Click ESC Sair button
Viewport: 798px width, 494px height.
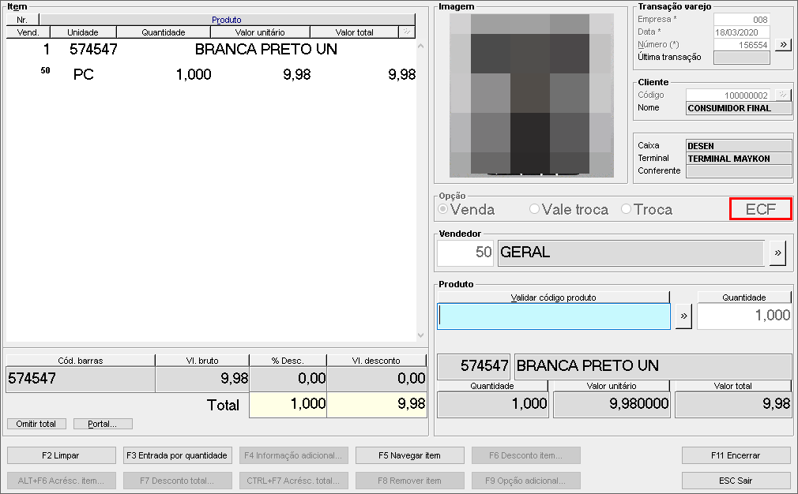[736, 481]
